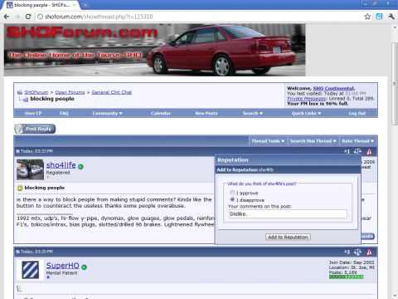Click sho4life online status green dot

(x=80, y=167)
